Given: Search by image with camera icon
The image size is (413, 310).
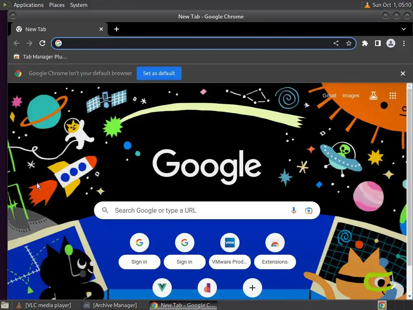Looking at the screenshot, I should (x=309, y=210).
